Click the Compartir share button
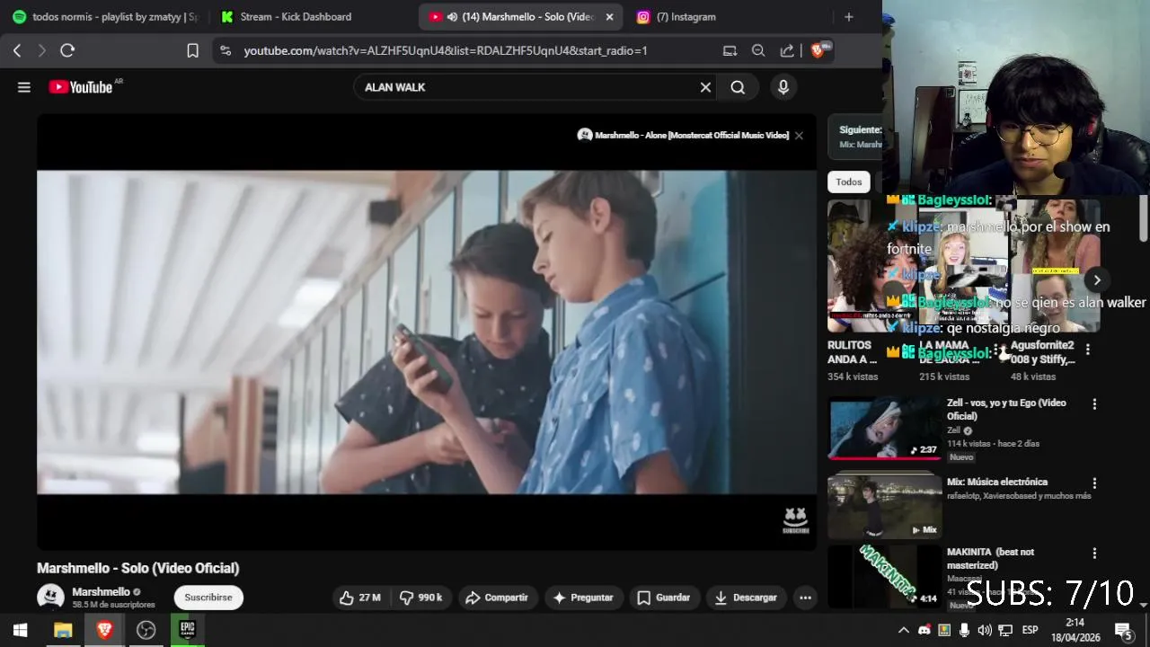Screen dimensions: 1150x647 tap(497, 598)
